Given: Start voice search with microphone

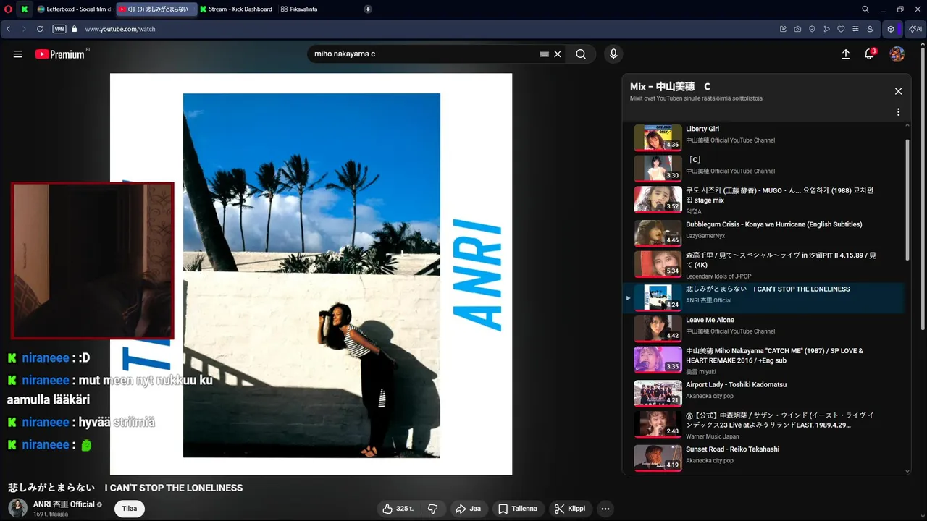Looking at the screenshot, I should pos(613,54).
